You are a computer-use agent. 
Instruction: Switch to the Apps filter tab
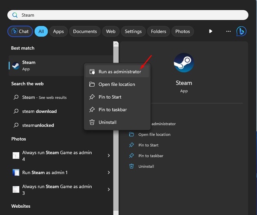(58, 31)
